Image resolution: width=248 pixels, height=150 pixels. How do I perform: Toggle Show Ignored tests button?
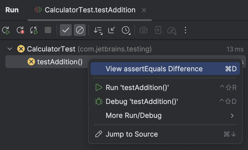tap(80, 30)
